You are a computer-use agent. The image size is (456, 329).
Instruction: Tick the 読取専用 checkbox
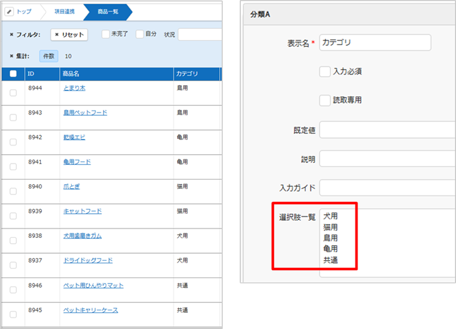325,100
